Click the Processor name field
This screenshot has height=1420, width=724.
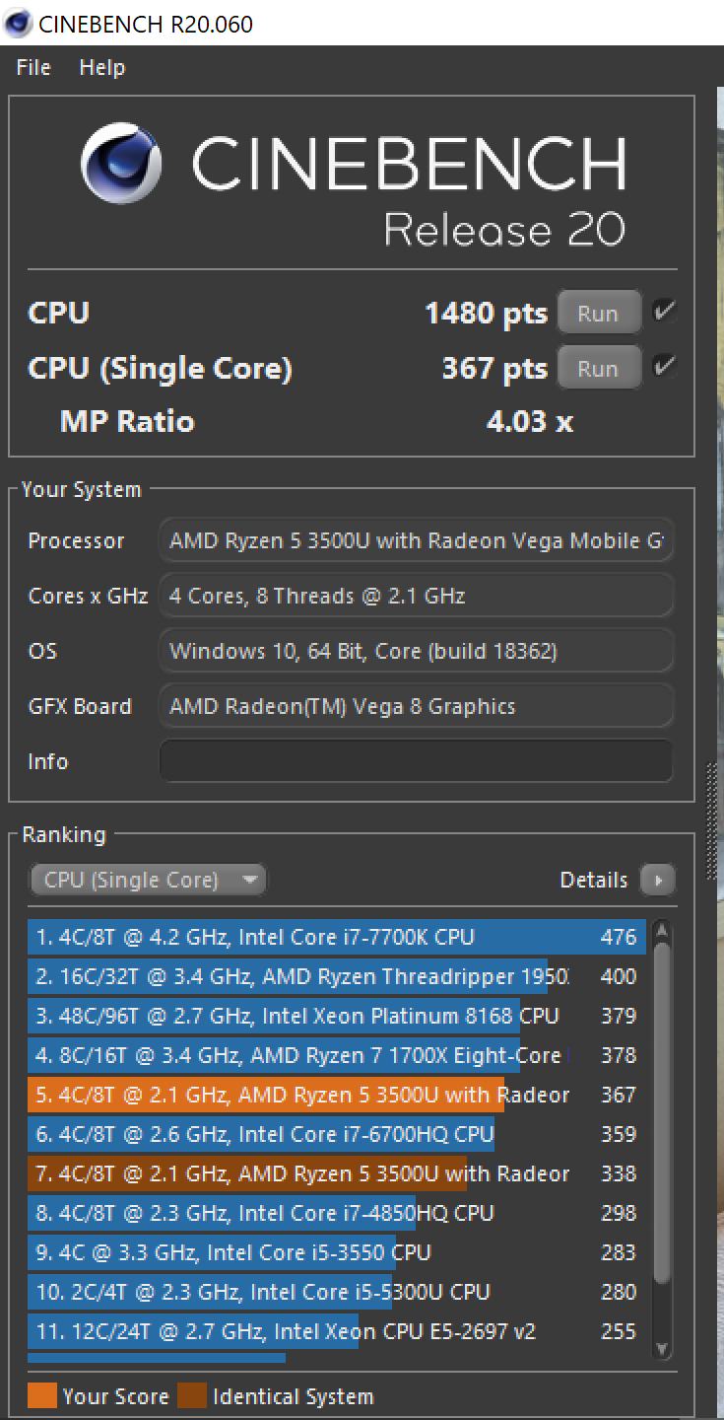pos(416,540)
